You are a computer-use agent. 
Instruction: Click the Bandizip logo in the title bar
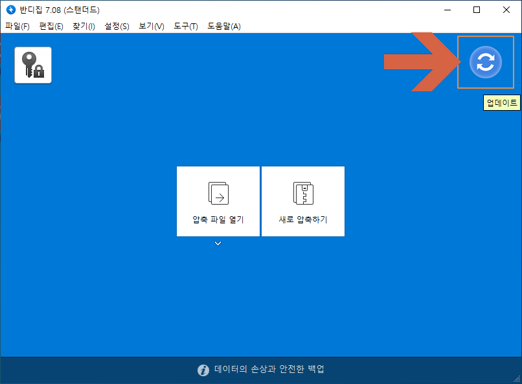tap(10, 10)
